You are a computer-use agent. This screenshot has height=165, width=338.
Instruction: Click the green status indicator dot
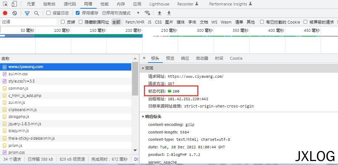click(x=169, y=91)
